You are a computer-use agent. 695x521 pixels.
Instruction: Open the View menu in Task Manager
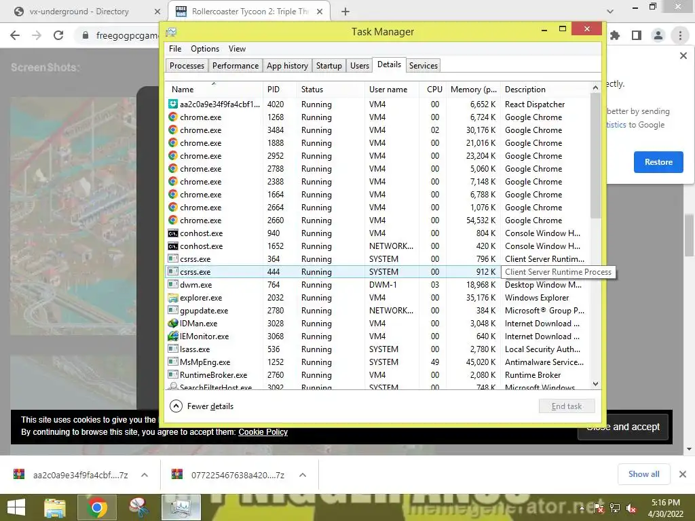click(x=237, y=49)
